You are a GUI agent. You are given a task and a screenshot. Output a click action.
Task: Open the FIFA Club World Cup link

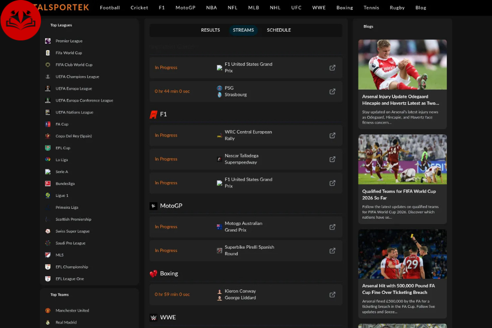(74, 65)
